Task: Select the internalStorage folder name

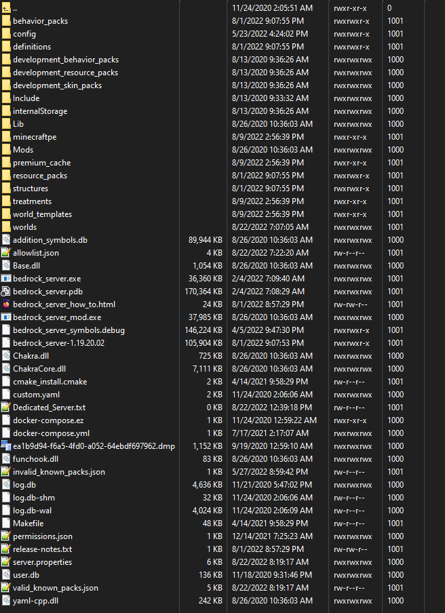Action: click(x=40, y=111)
